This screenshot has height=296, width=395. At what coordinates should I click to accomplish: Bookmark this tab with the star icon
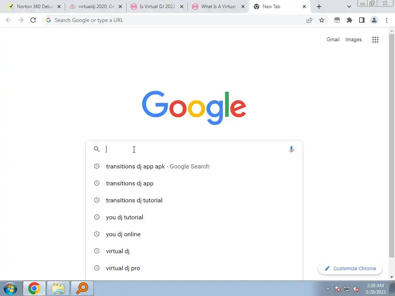pos(322,20)
